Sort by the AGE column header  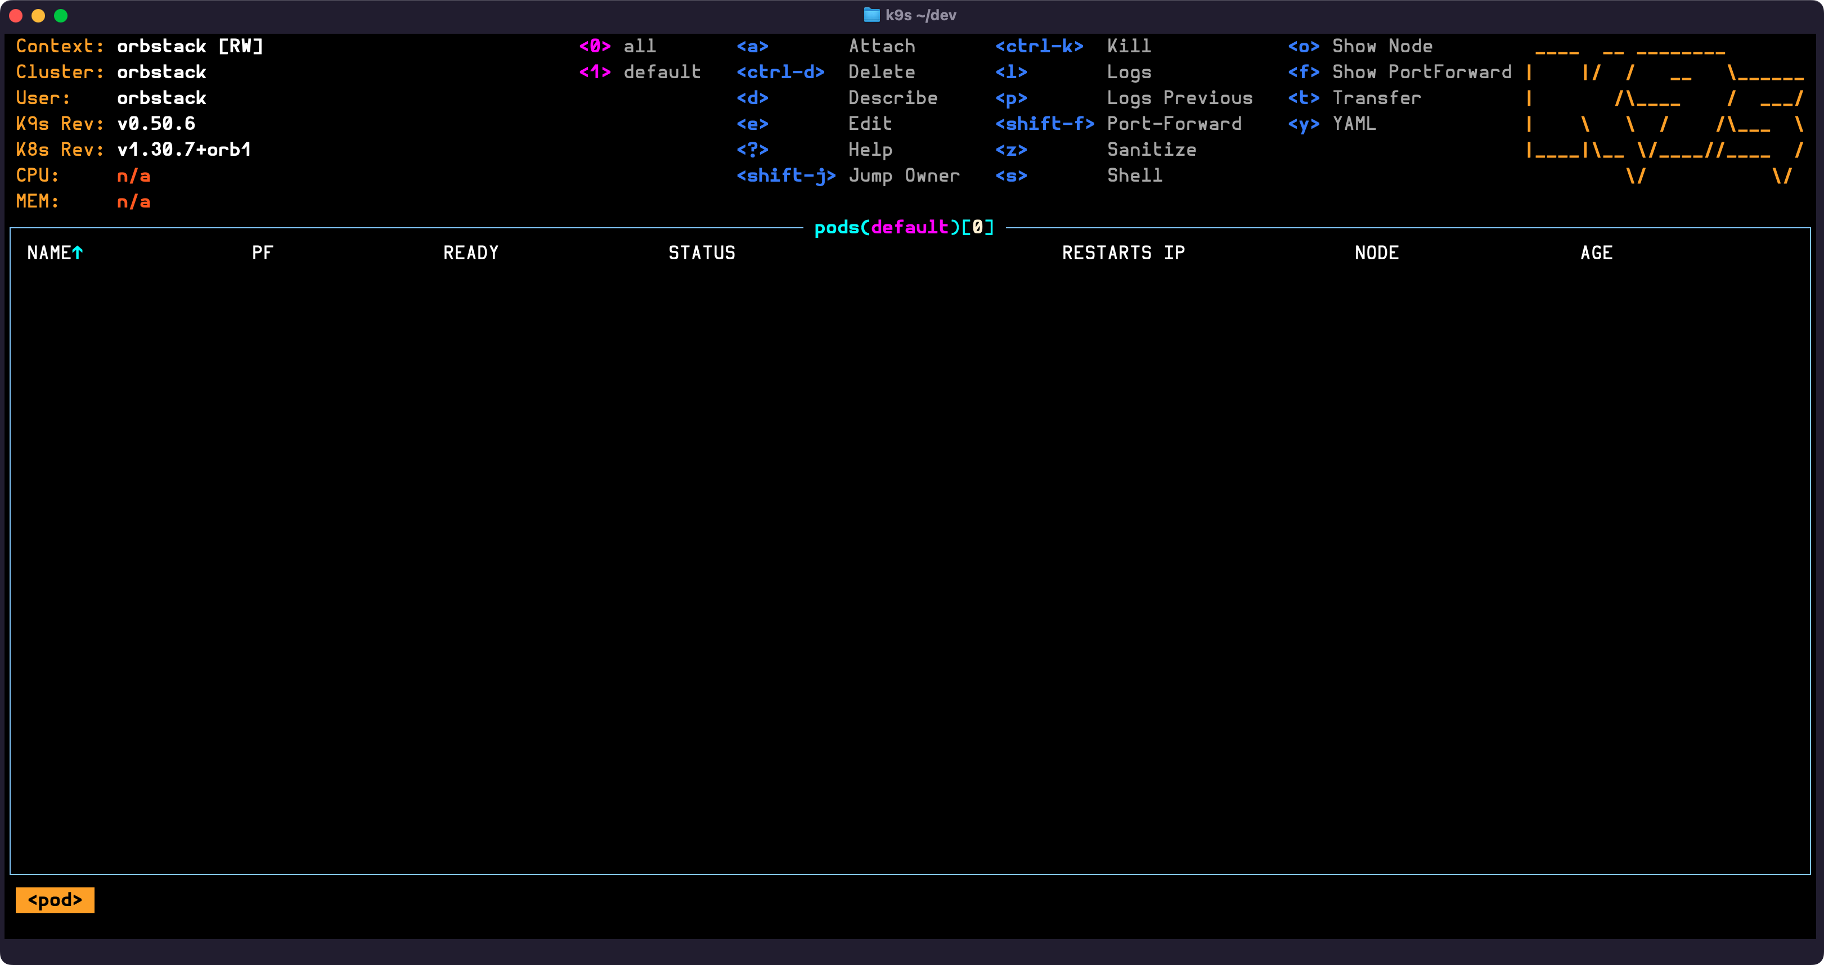[x=1597, y=252]
